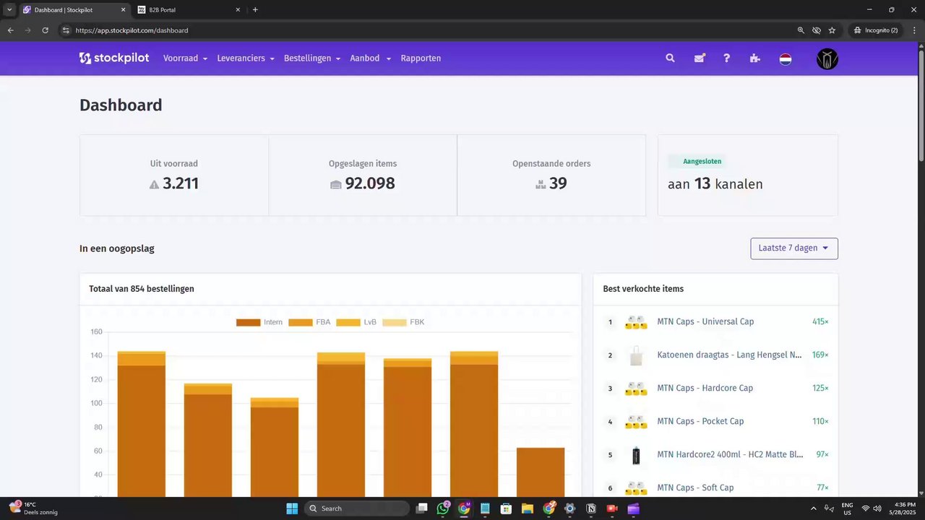Click the browser zoom magnifier icon

point(801,30)
